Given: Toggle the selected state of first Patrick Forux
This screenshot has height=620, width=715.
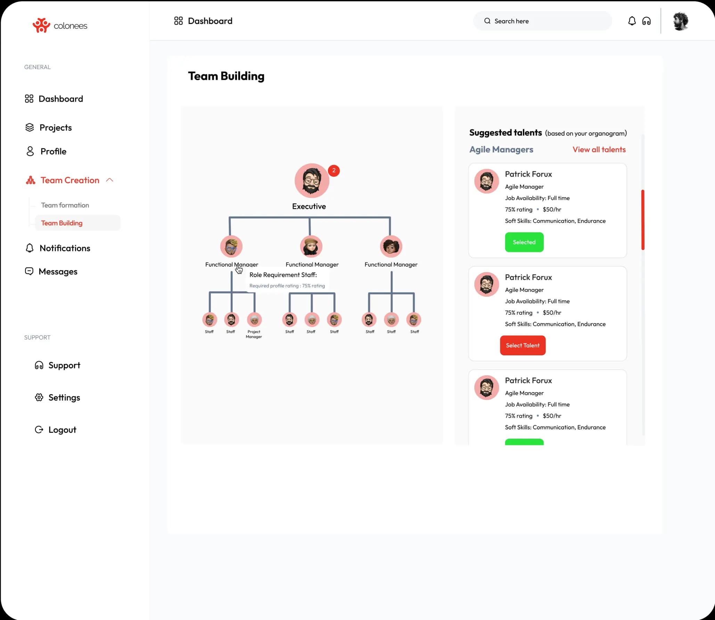Looking at the screenshot, I should 524,242.
